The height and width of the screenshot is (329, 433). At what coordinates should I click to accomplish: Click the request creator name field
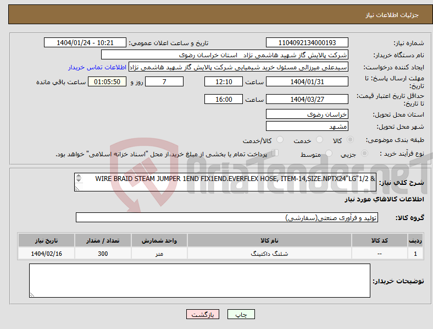(238, 67)
